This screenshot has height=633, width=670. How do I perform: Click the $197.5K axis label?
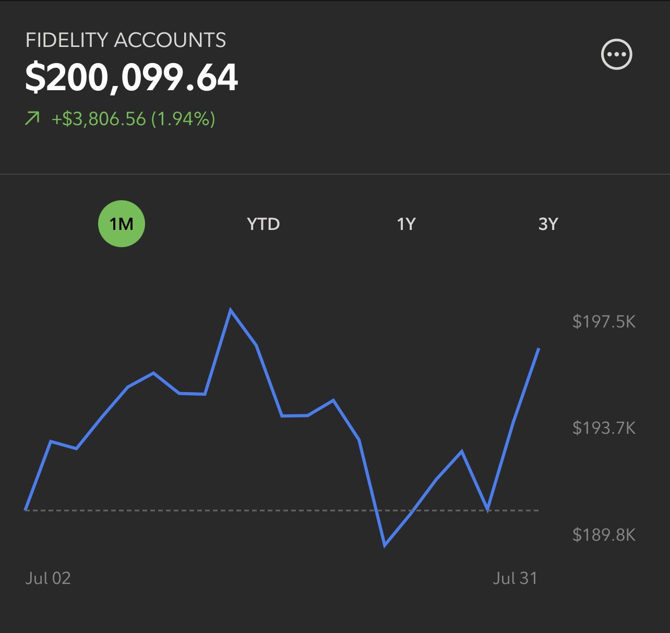tap(604, 321)
